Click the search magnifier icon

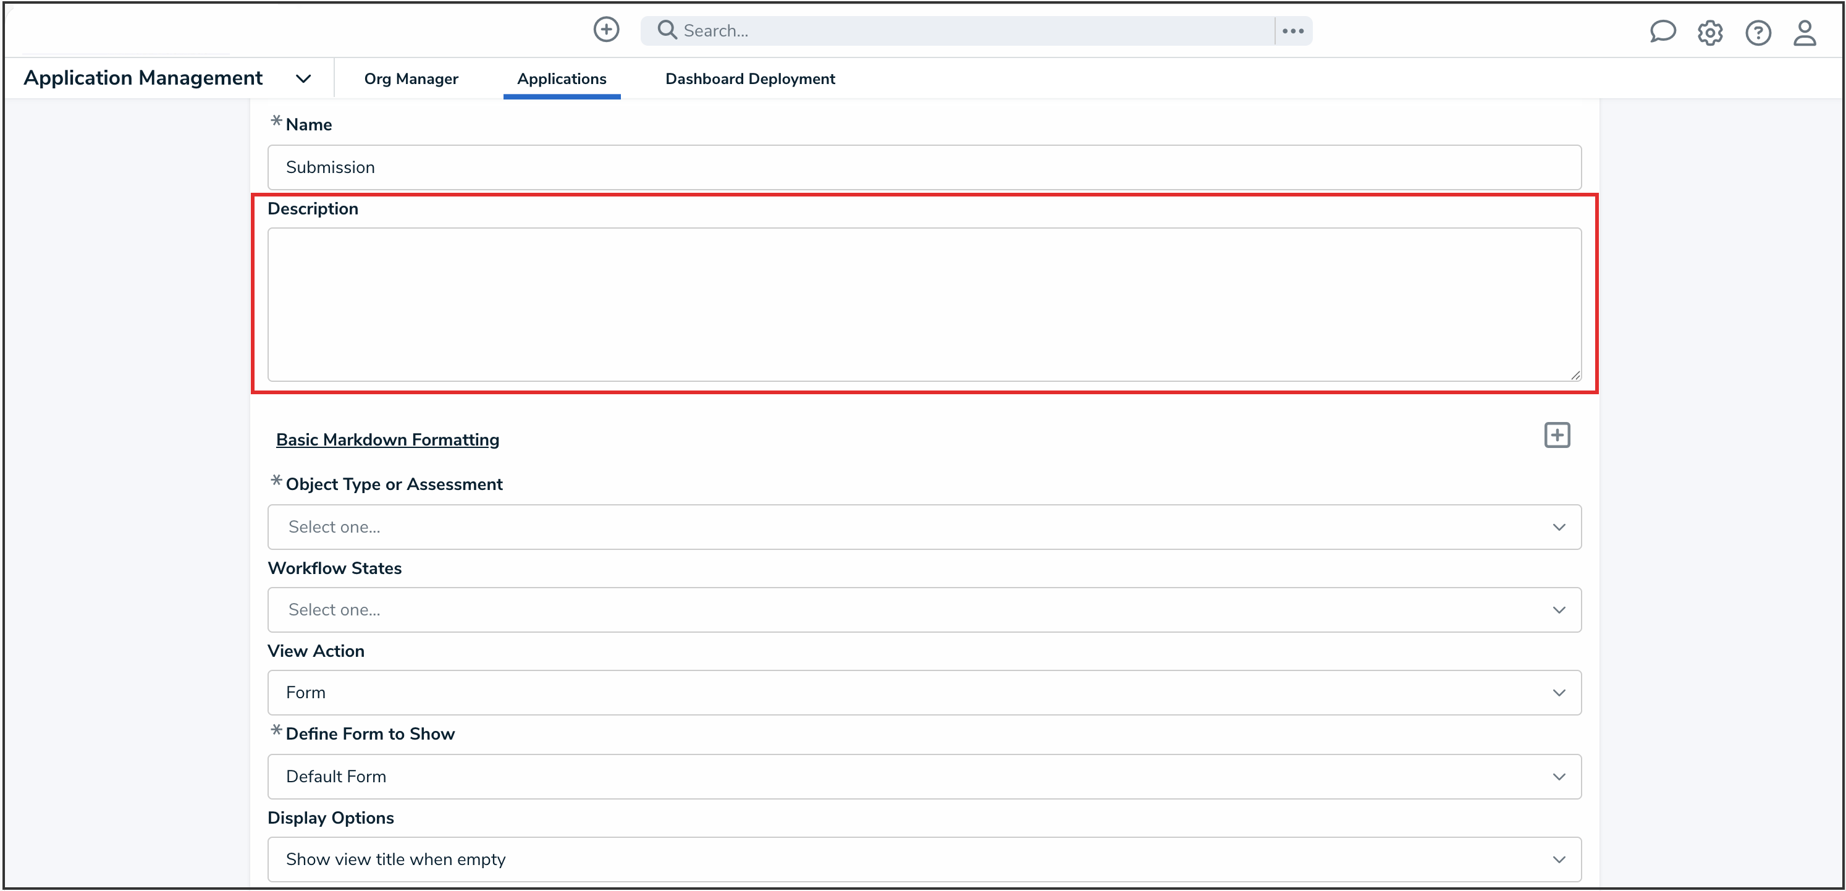[667, 30]
